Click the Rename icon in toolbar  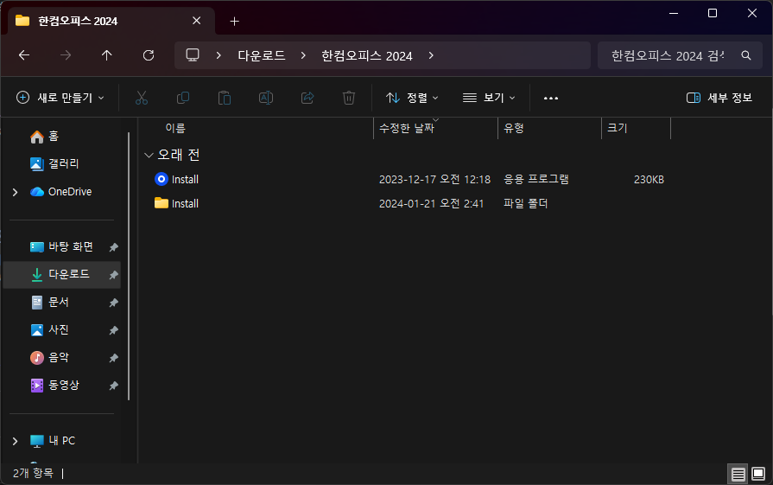coord(266,98)
